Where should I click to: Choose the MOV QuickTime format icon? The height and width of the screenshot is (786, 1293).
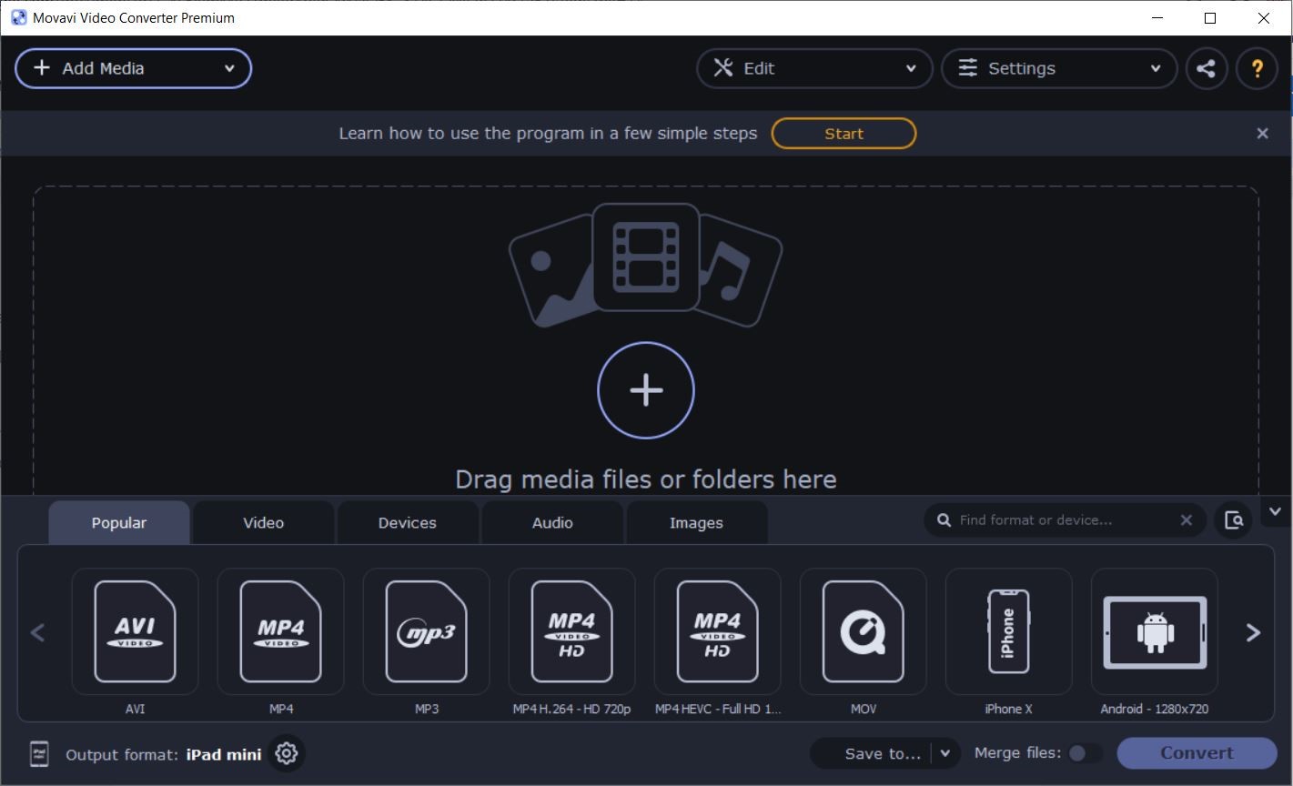863,631
